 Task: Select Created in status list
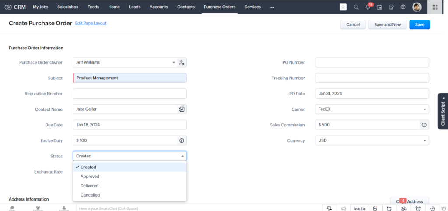pos(130,167)
